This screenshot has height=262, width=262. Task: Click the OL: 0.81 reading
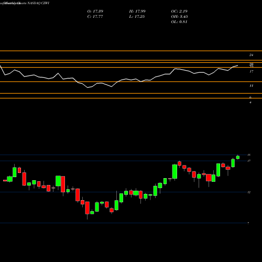click(179, 22)
